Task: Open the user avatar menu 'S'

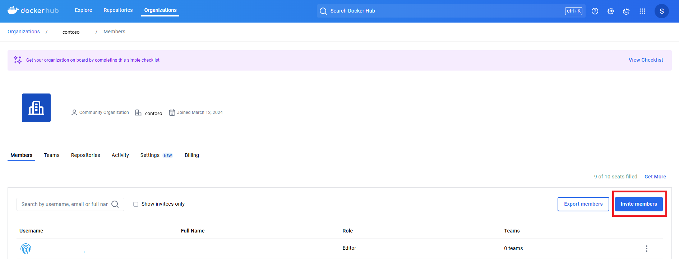Action: (x=661, y=11)
